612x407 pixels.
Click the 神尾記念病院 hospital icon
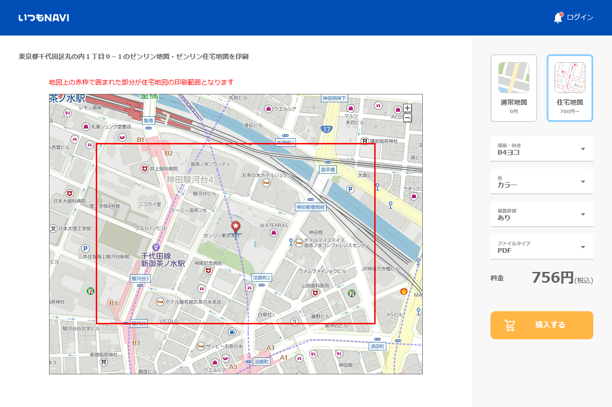tap(208, 270)
